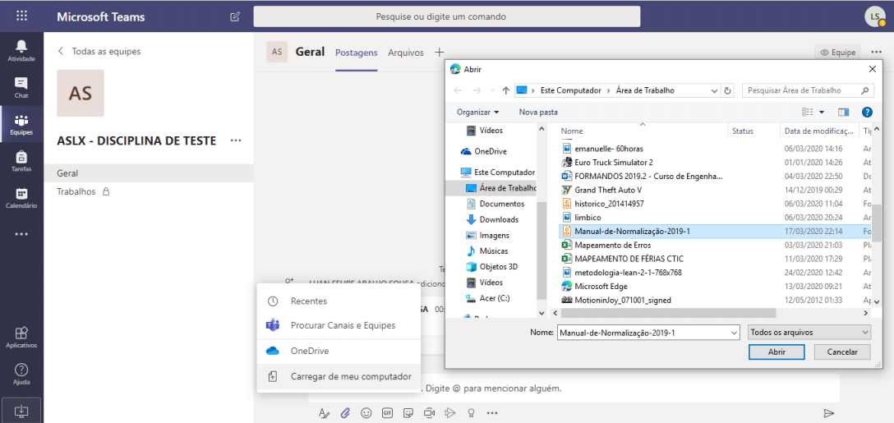Open Tarefas in Teams sidebar
894x423 pixels.
pos(21,161)
